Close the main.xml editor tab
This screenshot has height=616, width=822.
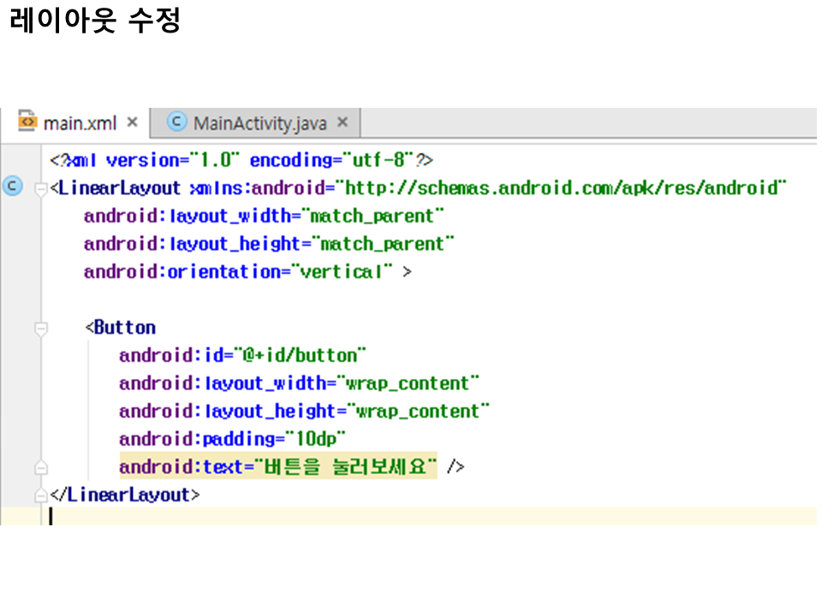(132, 122)
